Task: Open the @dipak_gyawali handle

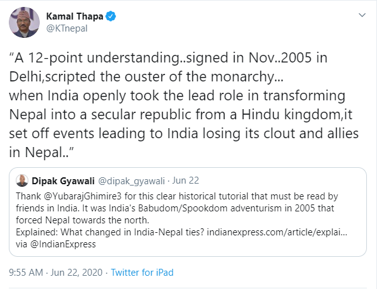Action: point(131,181)
